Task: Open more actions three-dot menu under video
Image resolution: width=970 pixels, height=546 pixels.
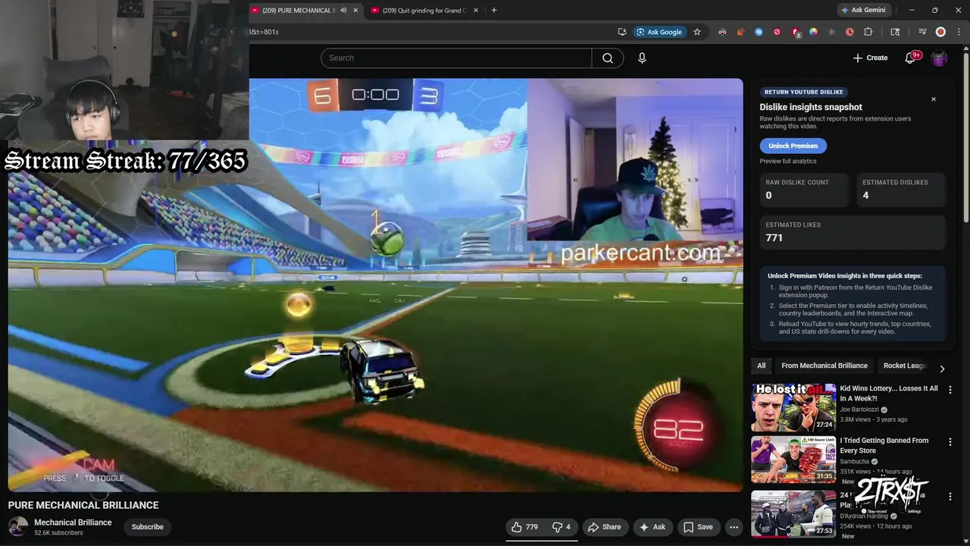Action: pyautogui.click(x=734, y=527)
